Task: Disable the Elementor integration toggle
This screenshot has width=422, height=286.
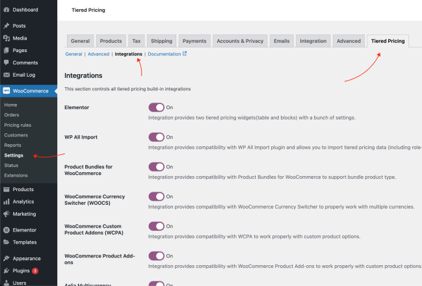Action: tap(156, 107)
